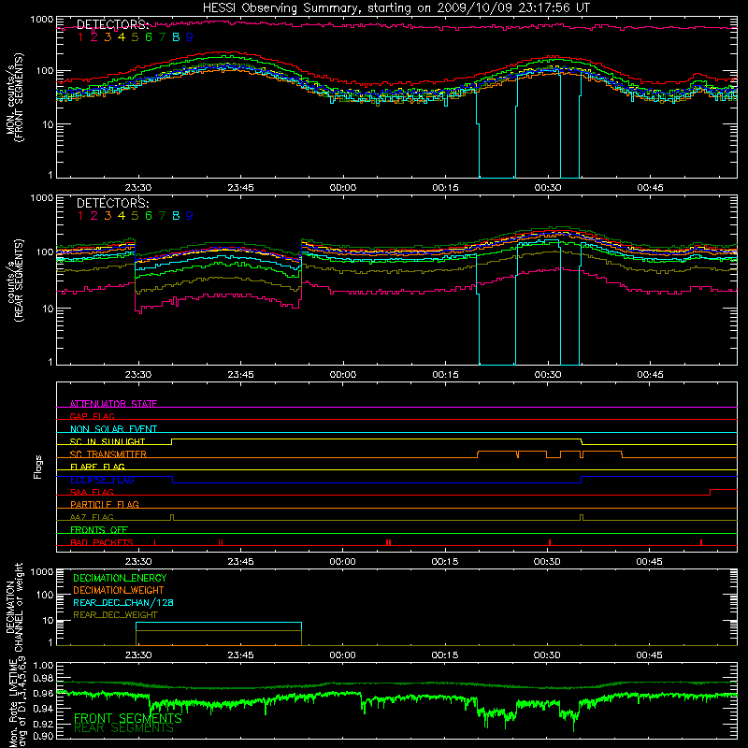Click the REAR SEGMENTS livetime legend label
This screenshot has width=748, height=748.
click(123, 728)
